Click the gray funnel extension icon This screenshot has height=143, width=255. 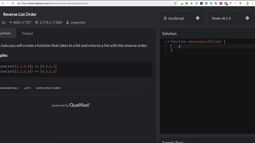point(231,4)
